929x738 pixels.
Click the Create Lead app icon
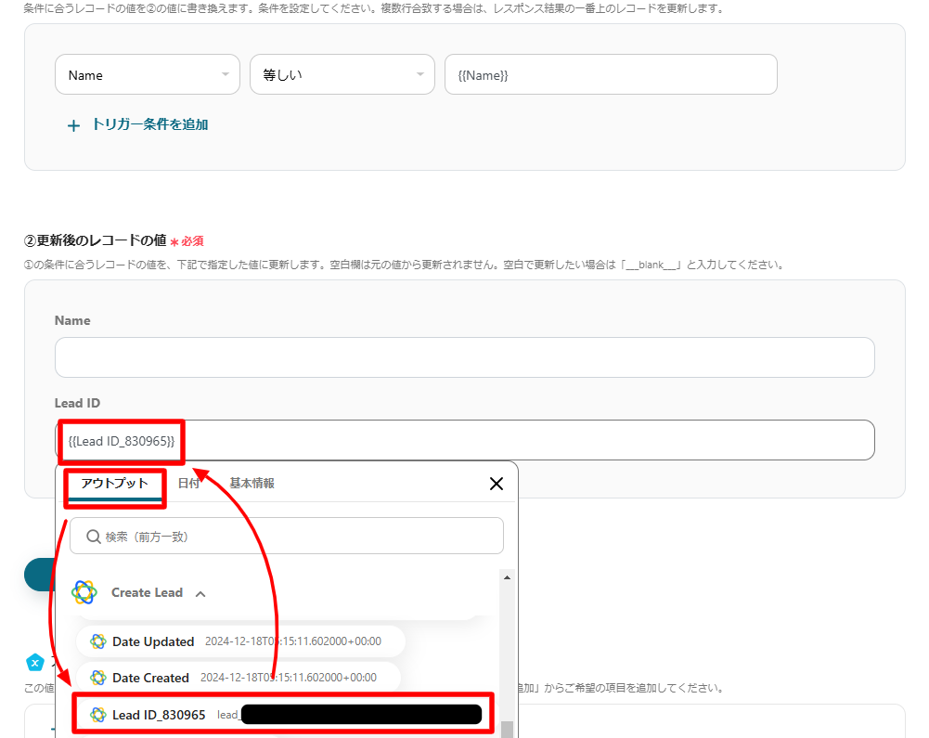coord(84,592)
